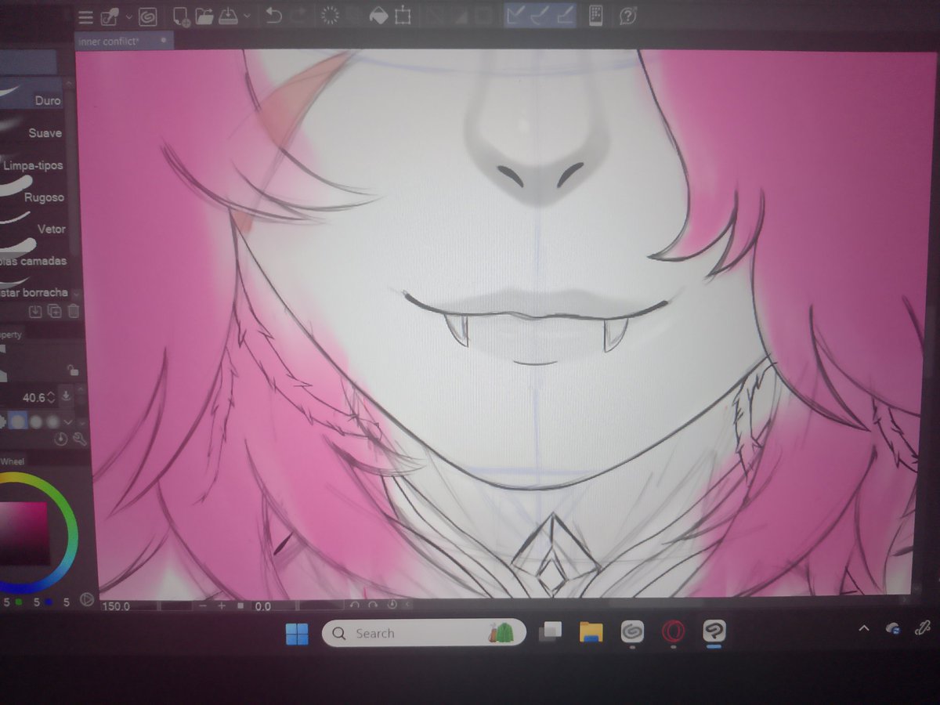Toggle Snap to Ruler
This screenshot has width=940, height=705.
(x=515, y=15)
